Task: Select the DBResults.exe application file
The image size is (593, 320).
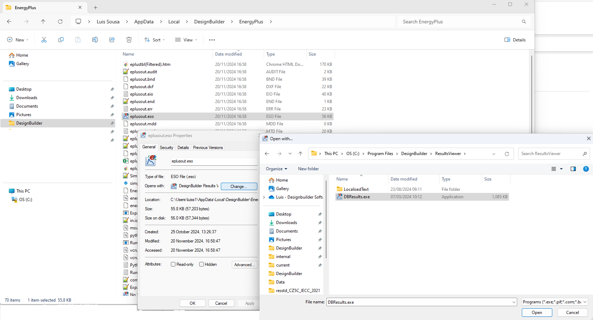Action: 422,197
